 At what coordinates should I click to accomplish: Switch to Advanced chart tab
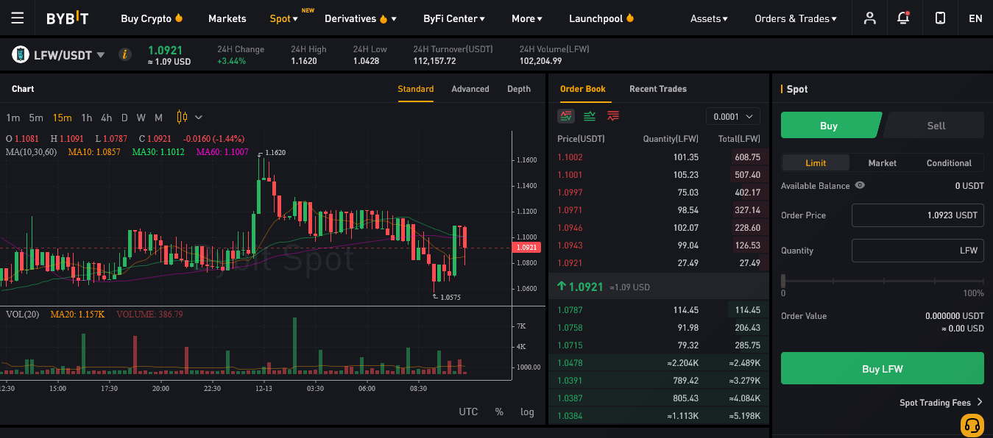[x=470, y=89]
